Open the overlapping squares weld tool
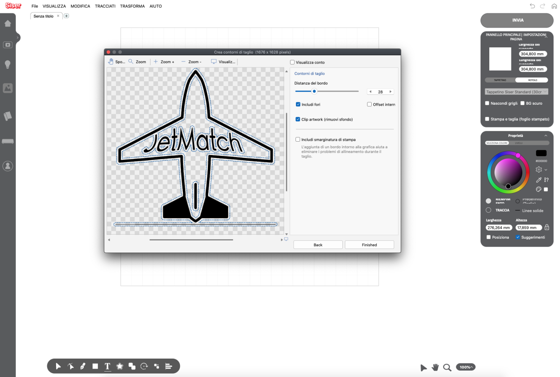 pos(132,367)
